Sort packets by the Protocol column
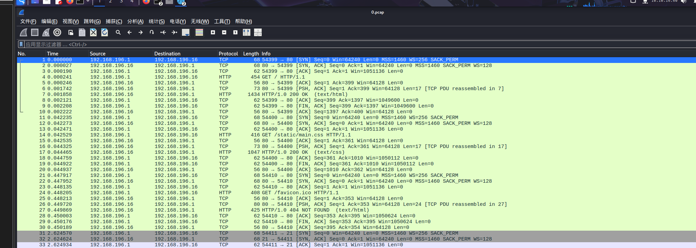Viewport: 696px width, 248px height. pyautogui.click(x=228, y=54)
